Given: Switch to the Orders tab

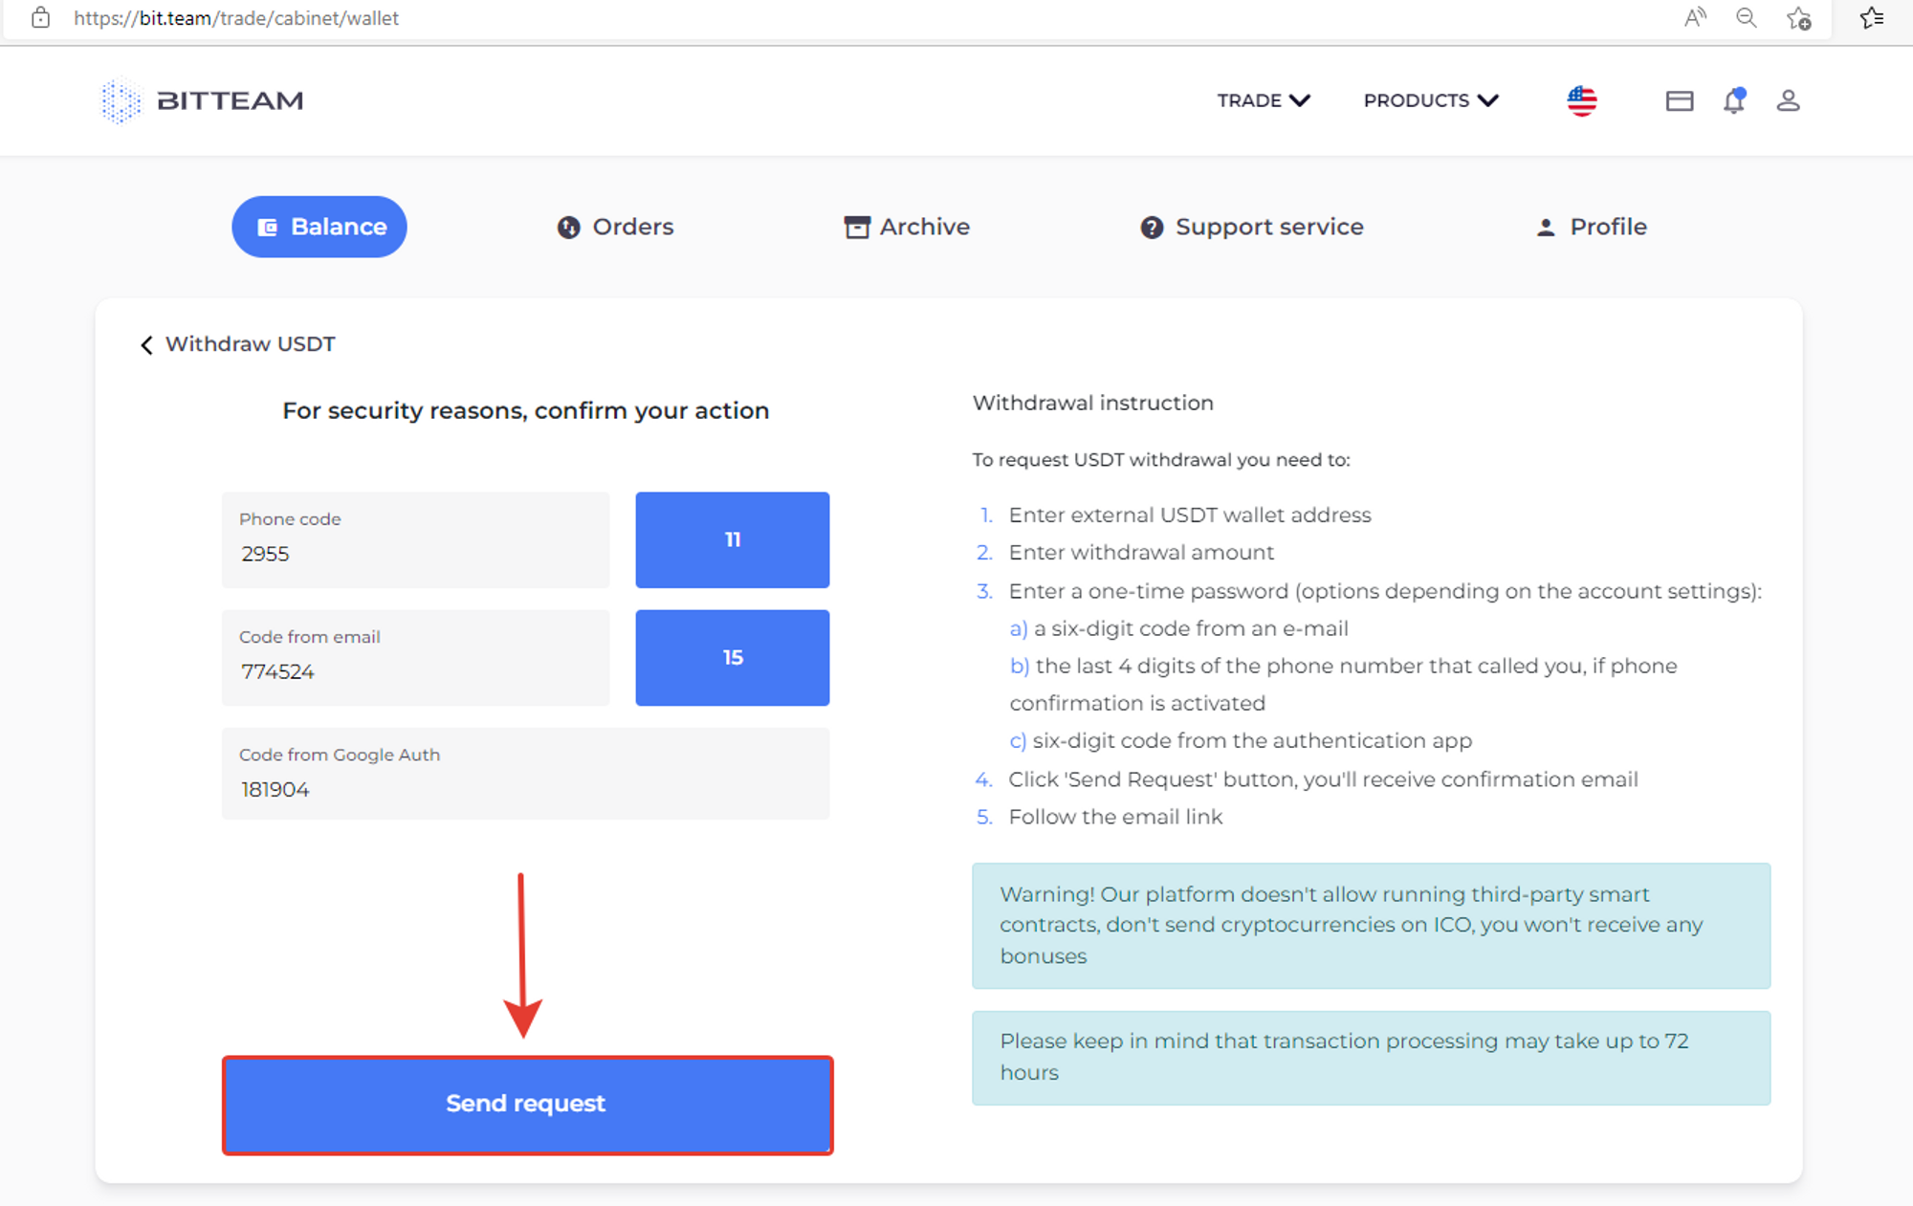Looking at the screenshot, I should tap(616, 227).
